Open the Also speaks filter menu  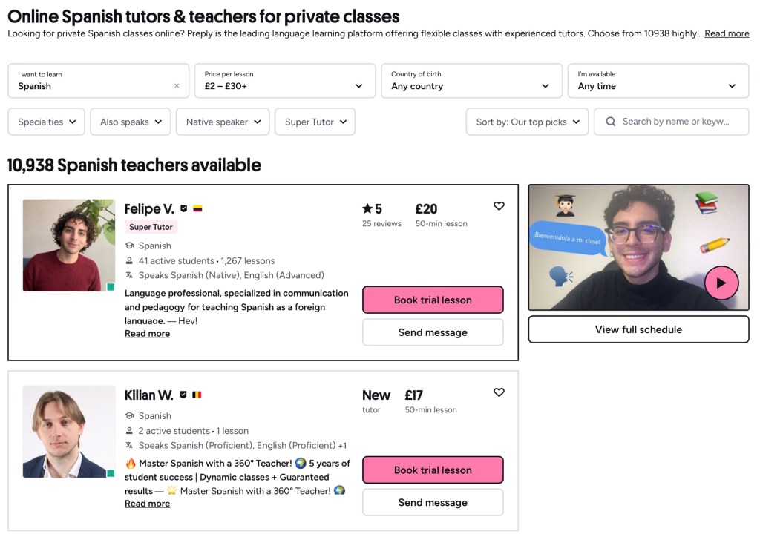tap(131, 122)
